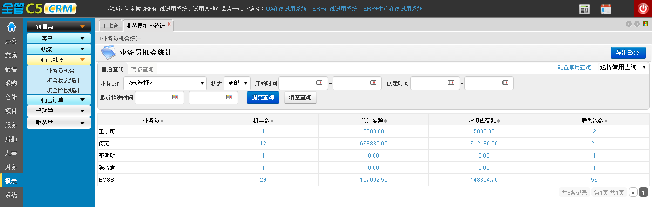Expand the 销售类 category

click(59, 27)
